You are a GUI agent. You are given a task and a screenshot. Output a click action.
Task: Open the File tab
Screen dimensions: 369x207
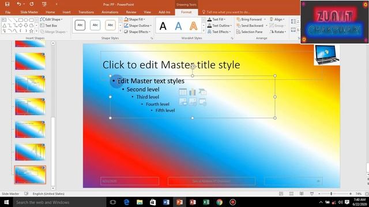pos(7,12)
